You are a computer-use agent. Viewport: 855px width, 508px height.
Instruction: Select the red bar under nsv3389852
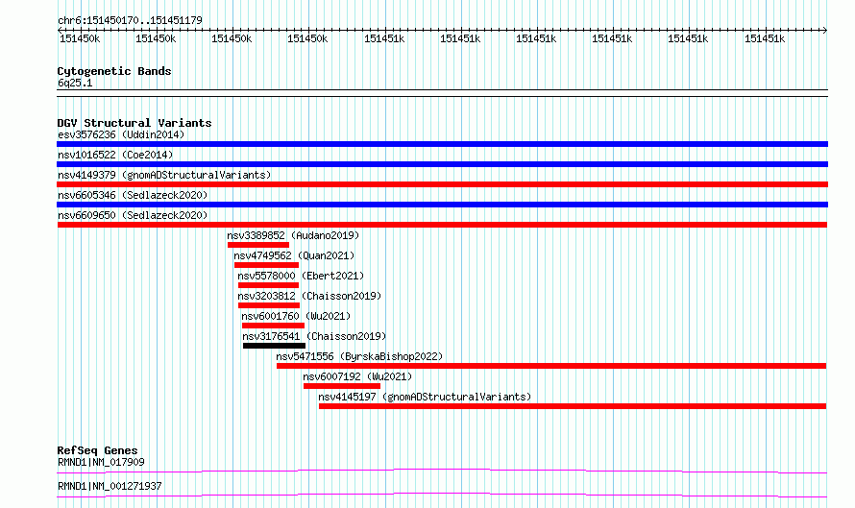(x=258, y=245)
